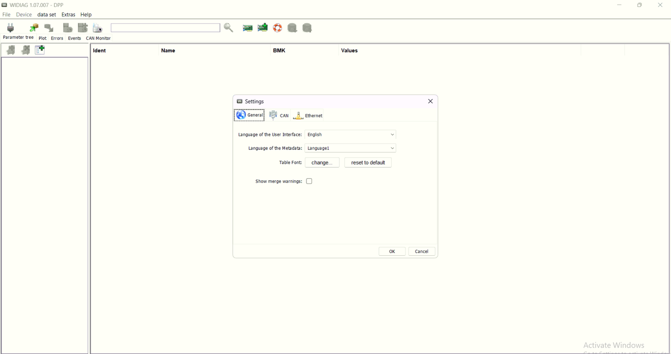Viewport: 671px width, 354px height.
Task: Click the magnifying glass search icon
Action: 228,28
